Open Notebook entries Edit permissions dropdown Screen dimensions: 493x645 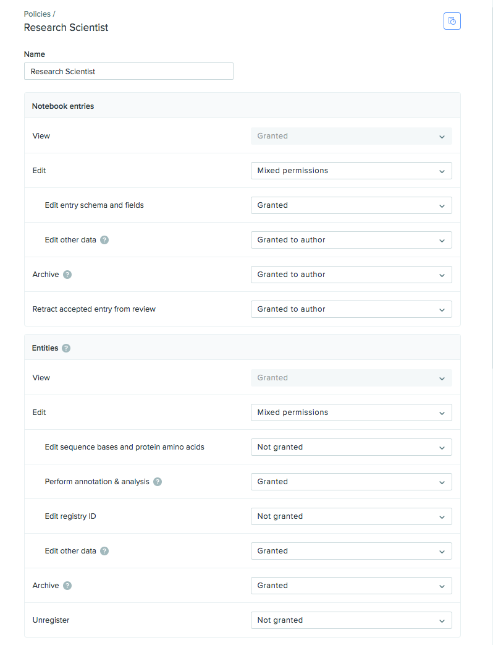point(351,171)
